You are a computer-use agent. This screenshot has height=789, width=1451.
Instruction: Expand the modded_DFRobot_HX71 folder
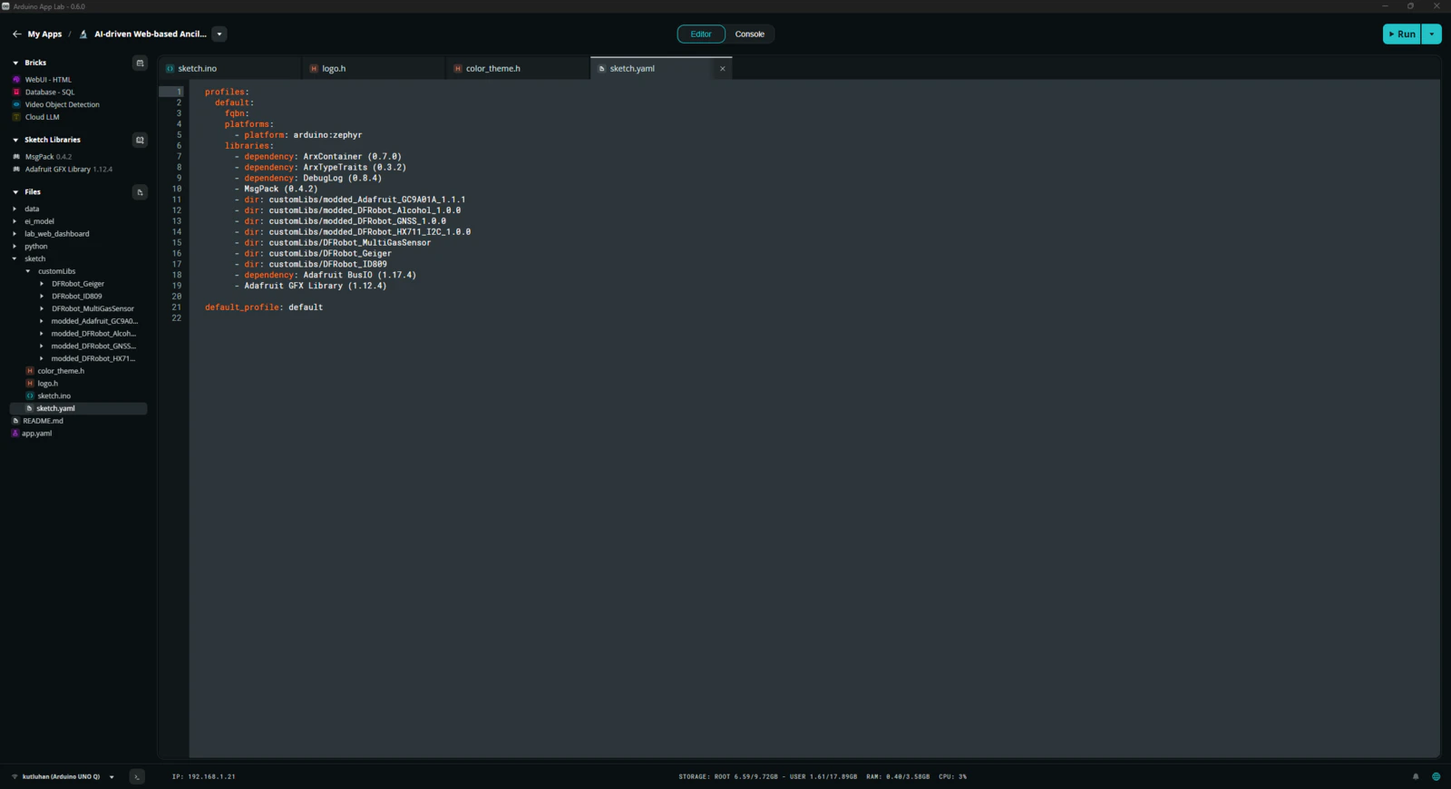point(42,359)
